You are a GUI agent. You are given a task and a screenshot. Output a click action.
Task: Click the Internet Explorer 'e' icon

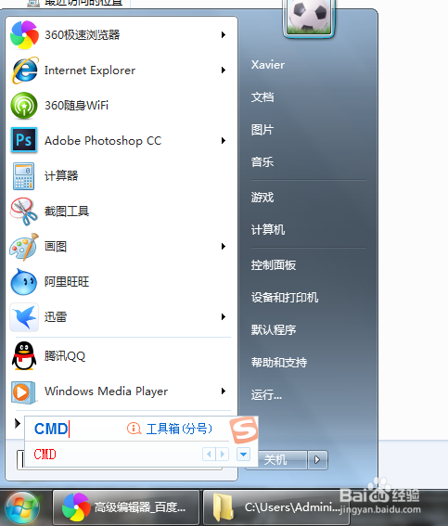pos(24,71)
